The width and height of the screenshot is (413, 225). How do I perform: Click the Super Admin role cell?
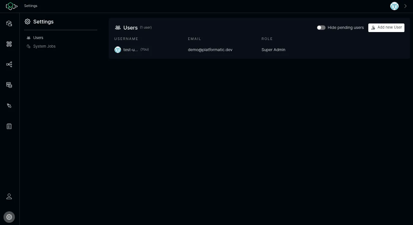click(273, 50)
